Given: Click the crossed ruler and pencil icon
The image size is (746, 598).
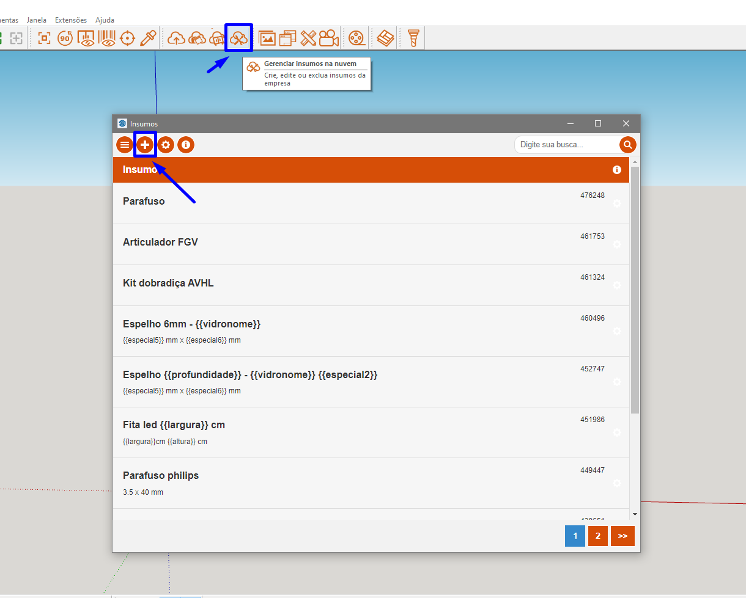Looking at the screenshot, I should [308, 38].
